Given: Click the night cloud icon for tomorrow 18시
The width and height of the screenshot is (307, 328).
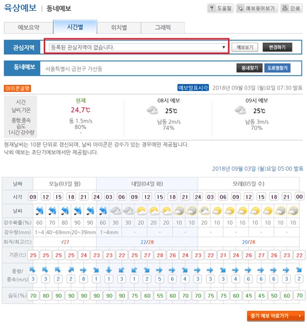Looking at the screenshot, I should tap(179, 211).
